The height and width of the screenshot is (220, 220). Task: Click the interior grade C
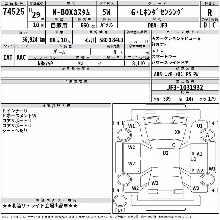point(214,25)
